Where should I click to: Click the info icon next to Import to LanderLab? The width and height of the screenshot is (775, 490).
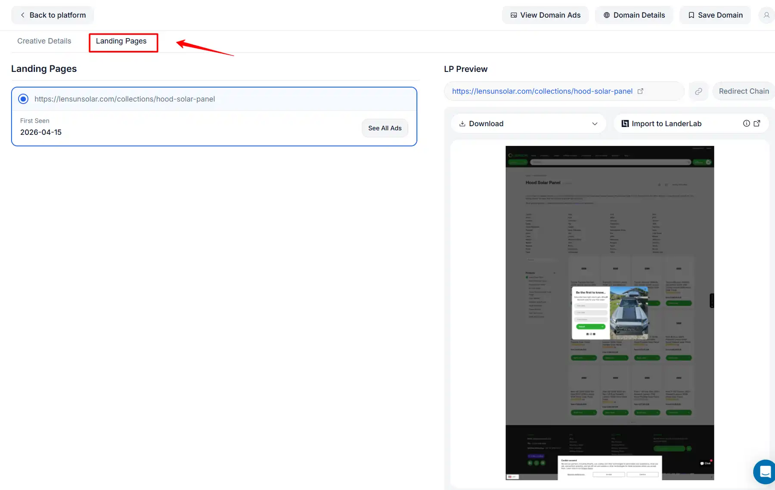746,123
